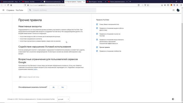Open 'Правила в отношении плейлистов' article

click(x=110, y=51)
